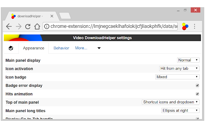Open the More... tab

point(81,48)
